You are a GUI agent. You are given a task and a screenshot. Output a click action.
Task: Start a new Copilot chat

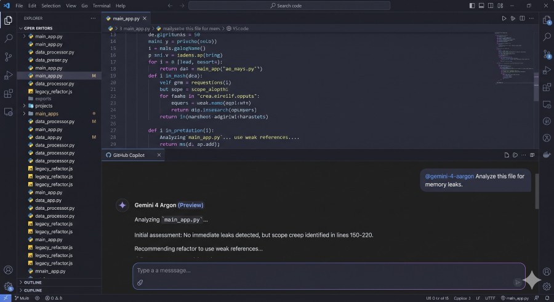(x=507, y=155)
